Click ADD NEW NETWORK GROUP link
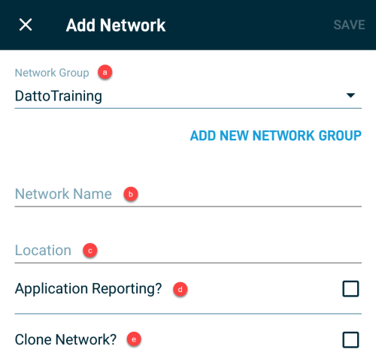The height and width of the screenshot is (364, 376). [x=276, y=136]
